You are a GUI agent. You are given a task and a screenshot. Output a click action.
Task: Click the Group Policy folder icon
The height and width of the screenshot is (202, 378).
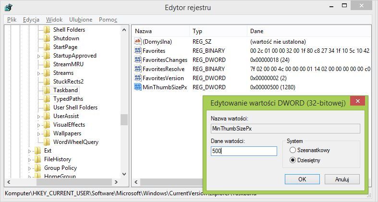tap(37, 168)
